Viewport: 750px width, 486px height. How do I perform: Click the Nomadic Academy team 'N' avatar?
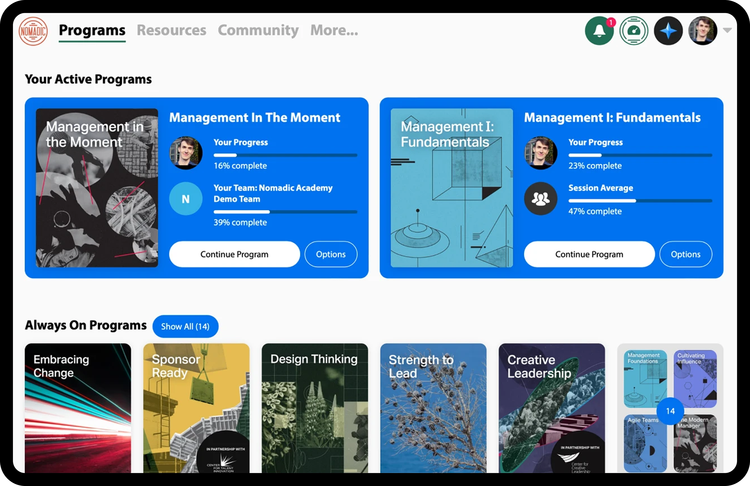tap(186, 199)
